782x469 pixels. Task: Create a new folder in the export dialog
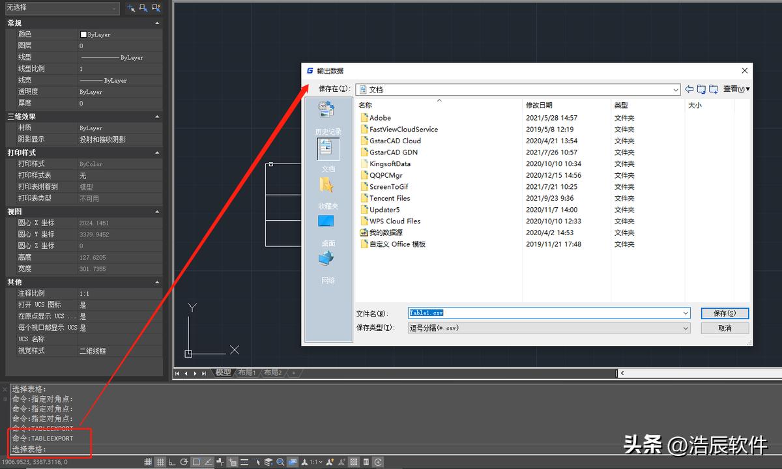click(x=712, y=89)
